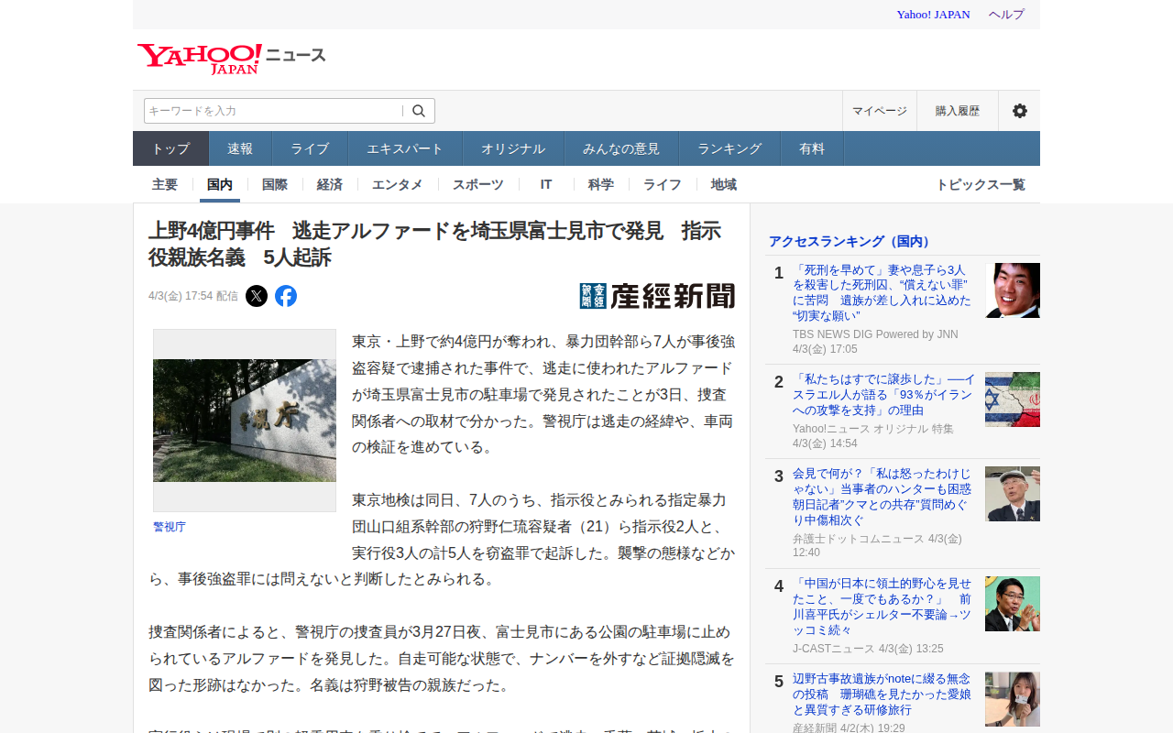This screenshot has height=733, width=1173.
Task: Open 購入履歴 purchase history
Action: pos(957,111)
